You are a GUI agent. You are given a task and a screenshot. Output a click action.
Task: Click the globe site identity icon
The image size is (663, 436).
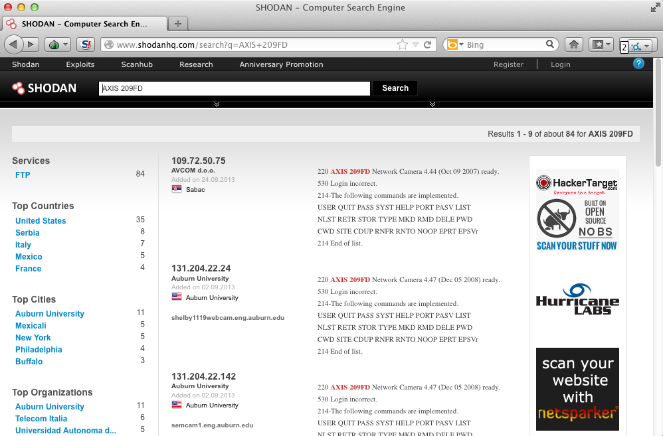pyautogui.click(x=109, y=44)
